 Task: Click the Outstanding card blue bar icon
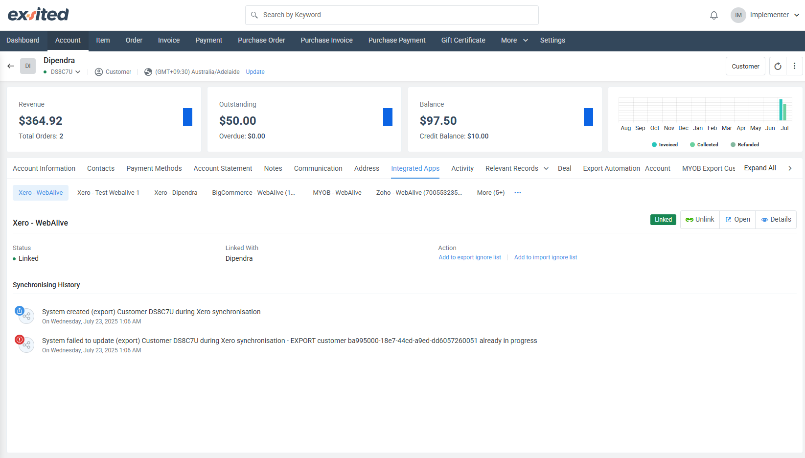388,117
